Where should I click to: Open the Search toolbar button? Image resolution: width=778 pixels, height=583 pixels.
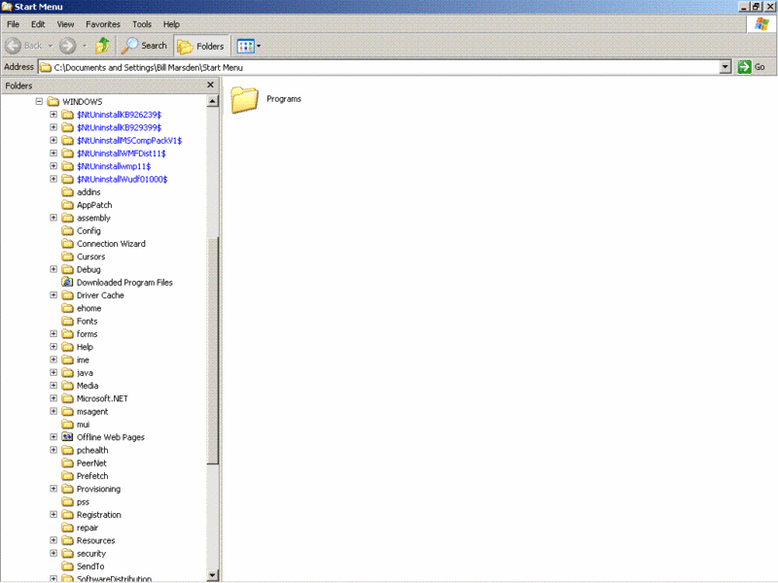pyautogui.click(x=144, y=46)
